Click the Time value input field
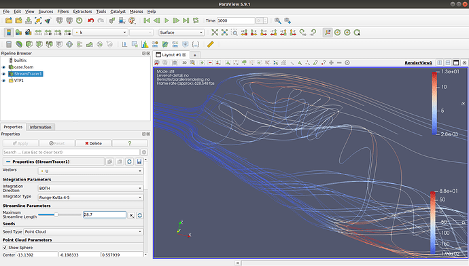This screenshot has height=266, width=469. (236, 20)
